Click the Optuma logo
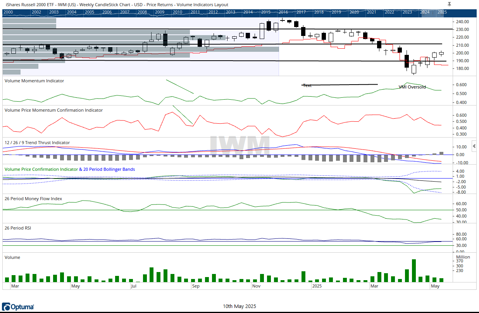The height and width of the screenshot is (313, 479). pyautogui.click(x=18, y=307)
